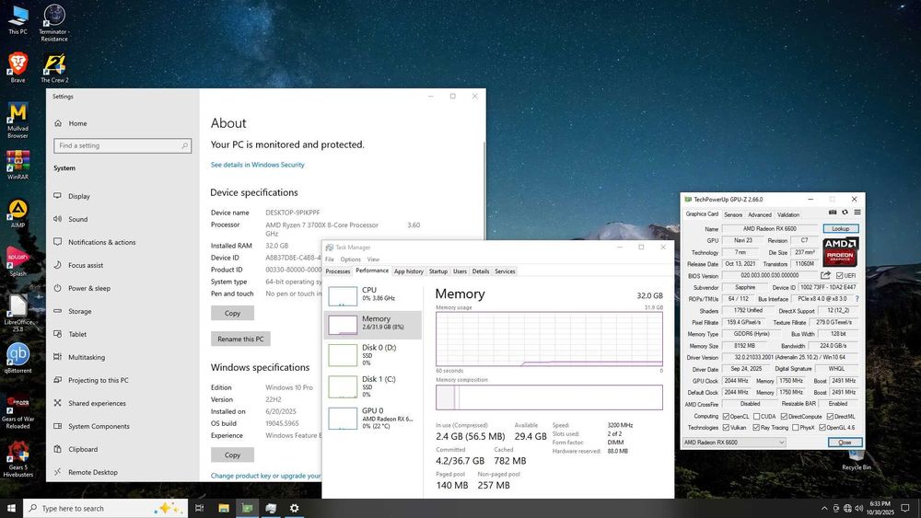Viewport: 921px width, 518px height.
Task: Show hidden system tray icons chevron
Action: pos(824,508)
